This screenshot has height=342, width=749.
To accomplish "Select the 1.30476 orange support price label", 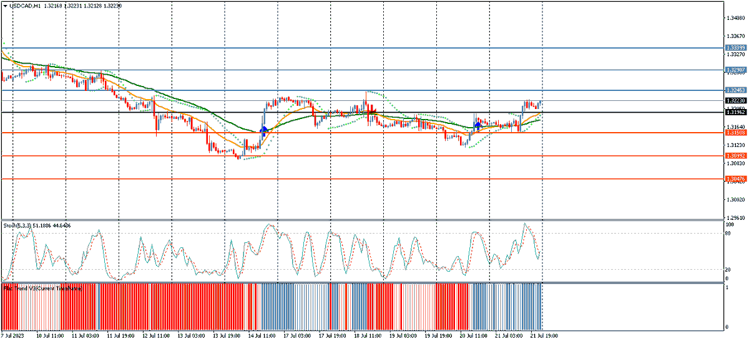I will tap(736, 179).
